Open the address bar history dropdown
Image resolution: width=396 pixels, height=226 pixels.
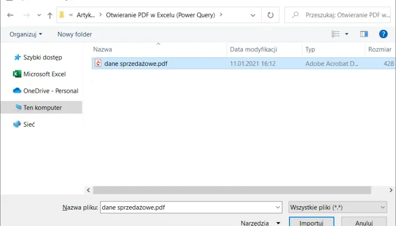tap(253, 15)
